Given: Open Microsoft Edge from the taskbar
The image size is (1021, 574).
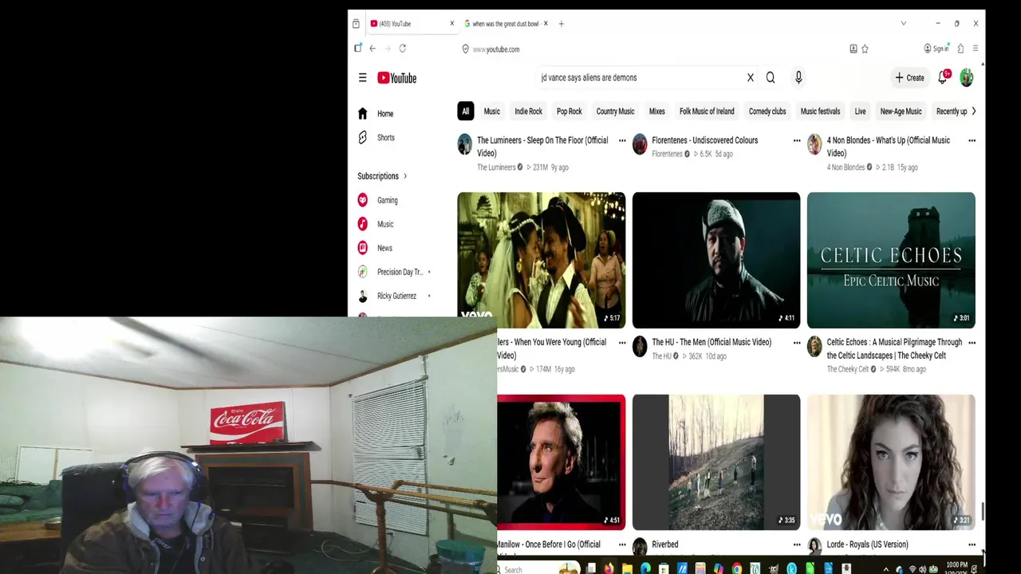Looking at the screenshot, I should coord(645,568).
